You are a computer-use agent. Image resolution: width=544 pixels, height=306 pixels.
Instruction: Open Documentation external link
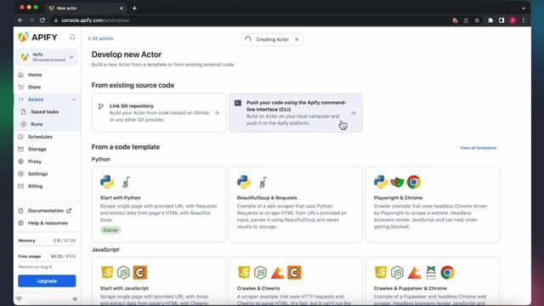coord(45,211)
